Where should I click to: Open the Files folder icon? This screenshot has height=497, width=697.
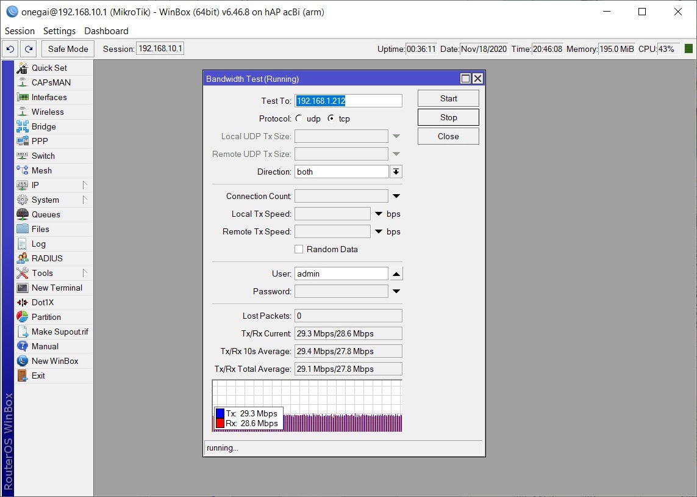point(22,229)
